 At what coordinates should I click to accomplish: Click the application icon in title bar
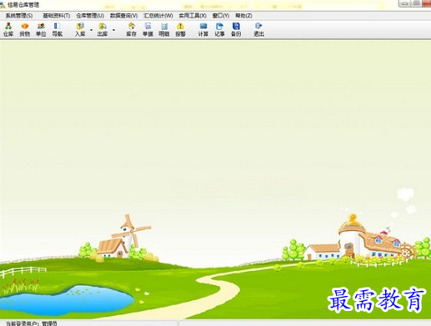3,5
